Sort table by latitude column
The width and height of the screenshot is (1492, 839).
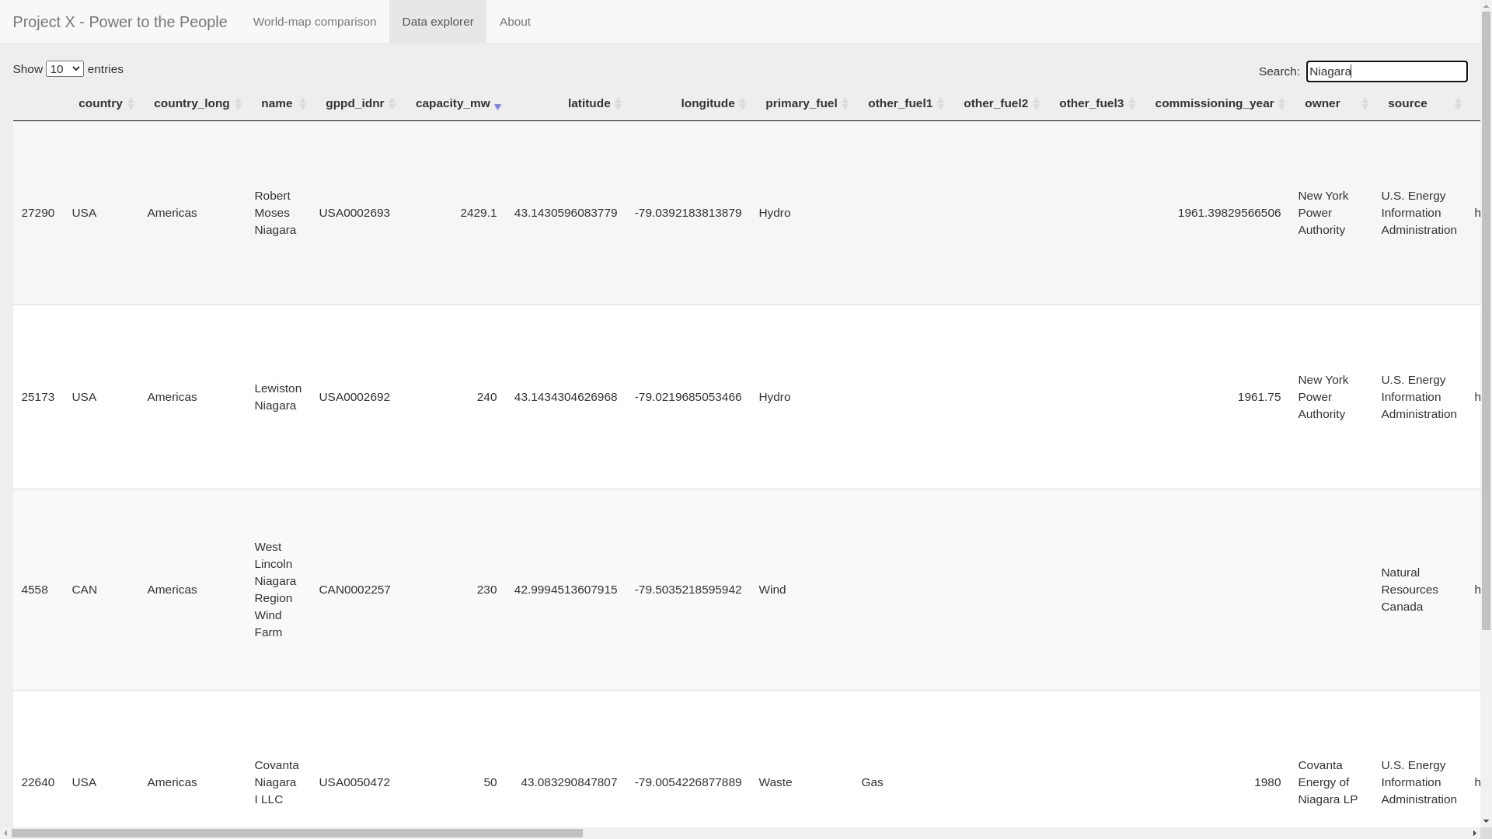[x=589, y=103]
